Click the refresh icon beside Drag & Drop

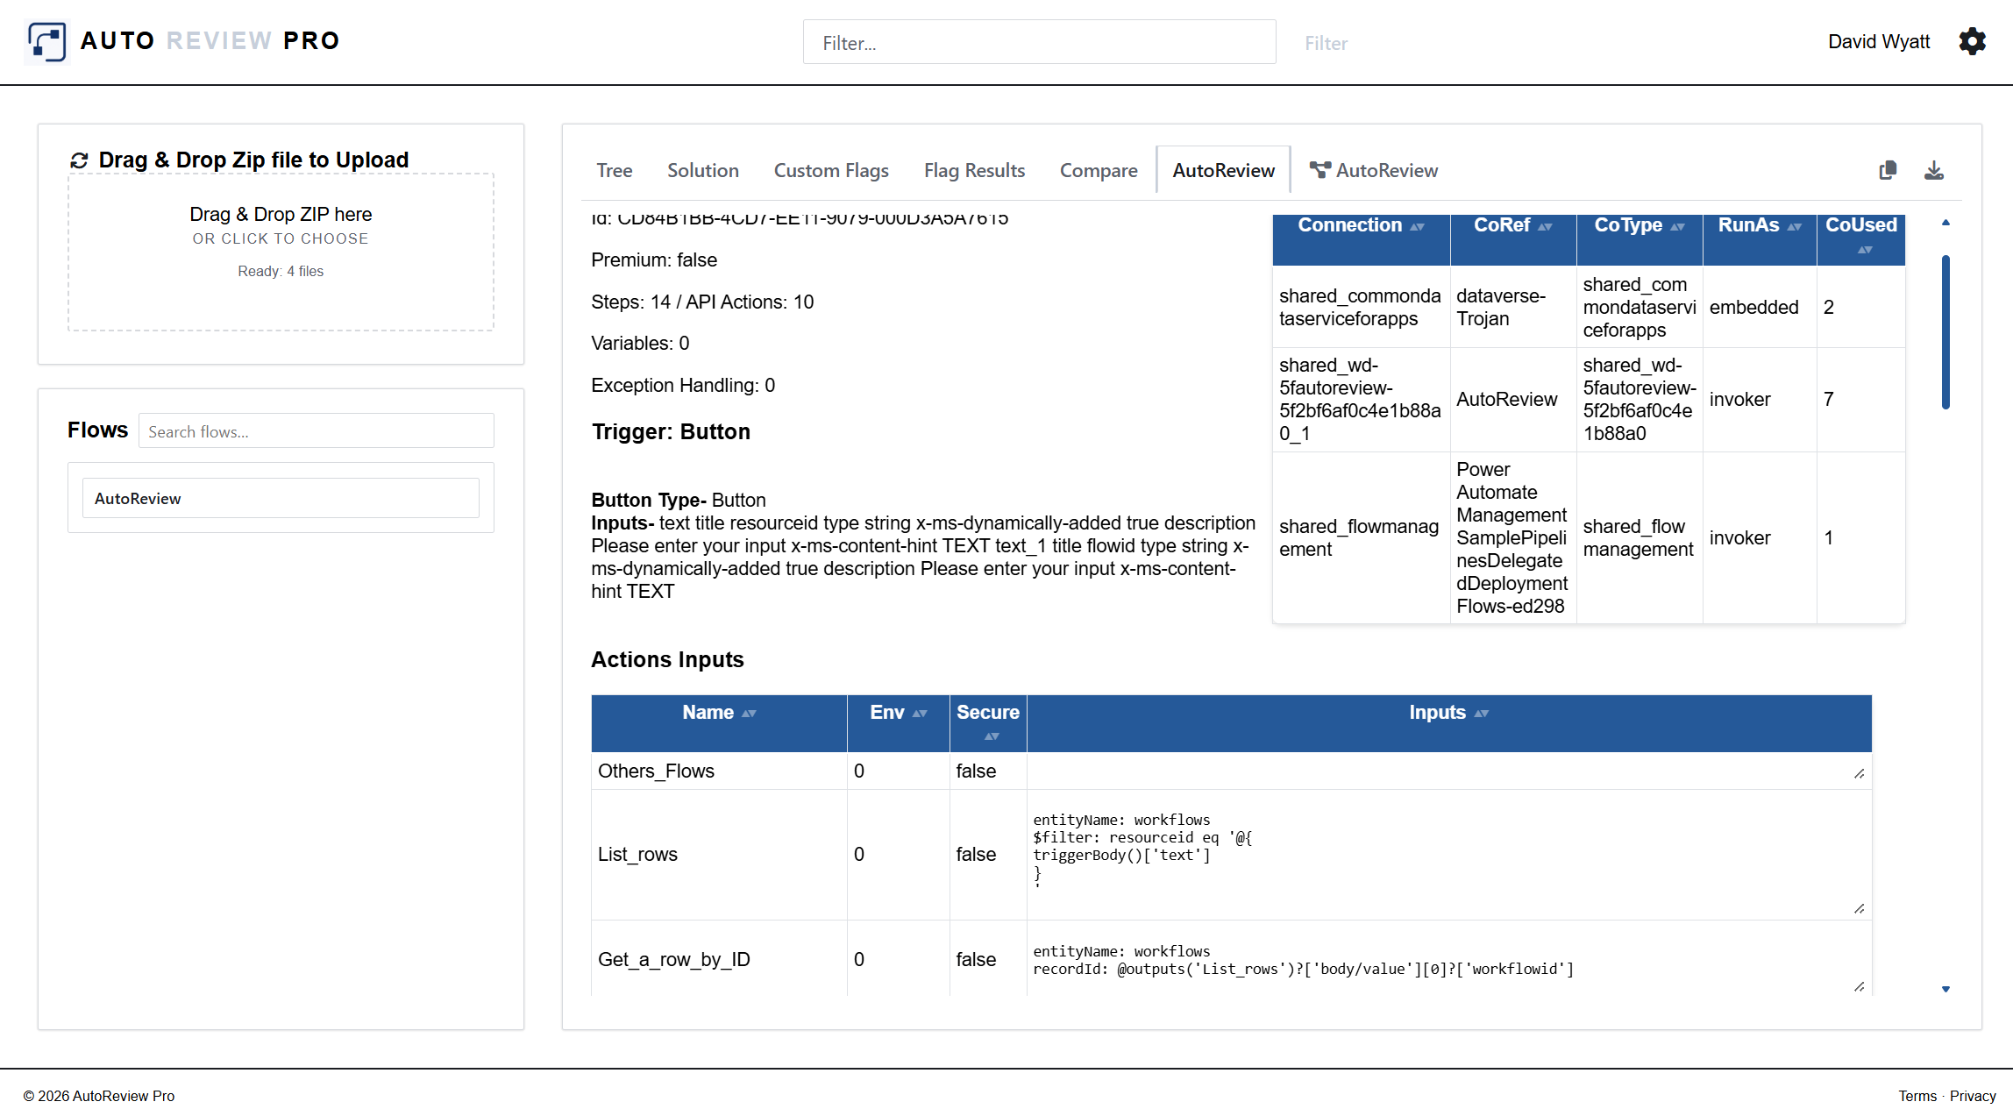tap(79, 160)
